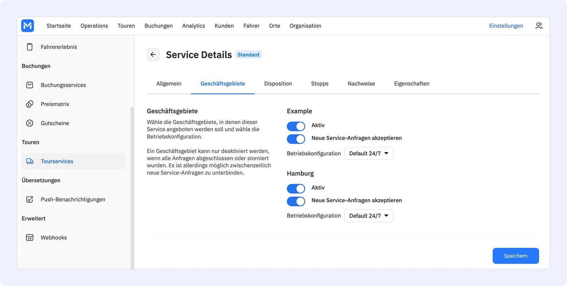Open Orte in top navigation

click(x=274, y=26)
